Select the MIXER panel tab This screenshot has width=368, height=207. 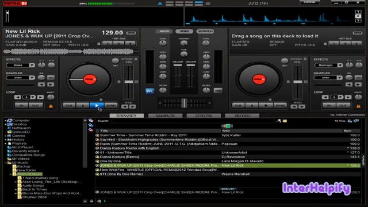pos(164,31)
